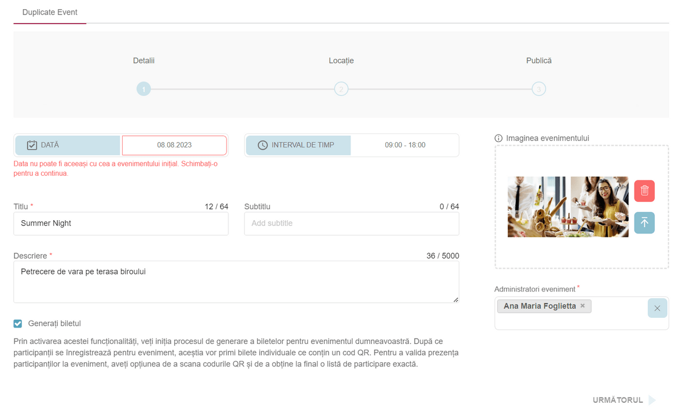Jump to step 2 Locație
This screenshot has height=419, width=694.
pyautogui.click(x=341, y=89)
